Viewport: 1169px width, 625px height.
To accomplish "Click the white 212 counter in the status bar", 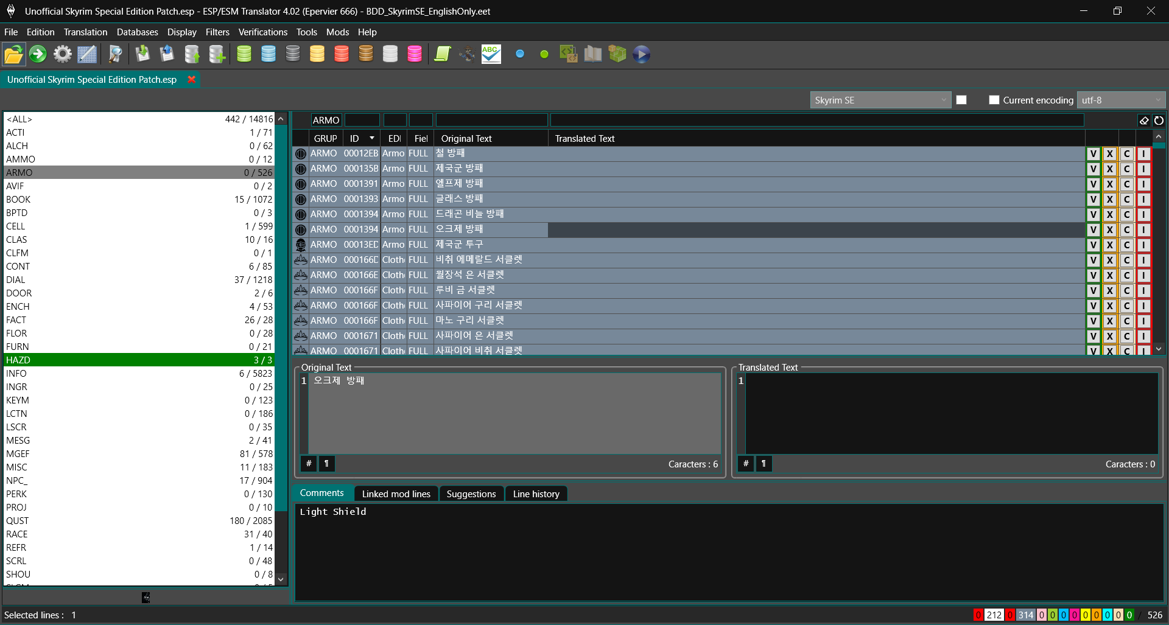I will [x=994, y=615].
